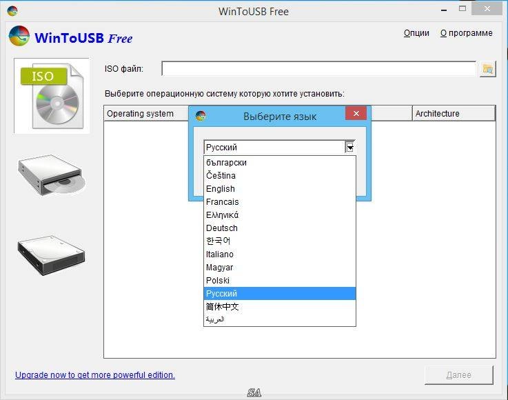This screenshot has height=400, width=508.
Task: Open the Опции menu
Action: (x=416, y=33)
